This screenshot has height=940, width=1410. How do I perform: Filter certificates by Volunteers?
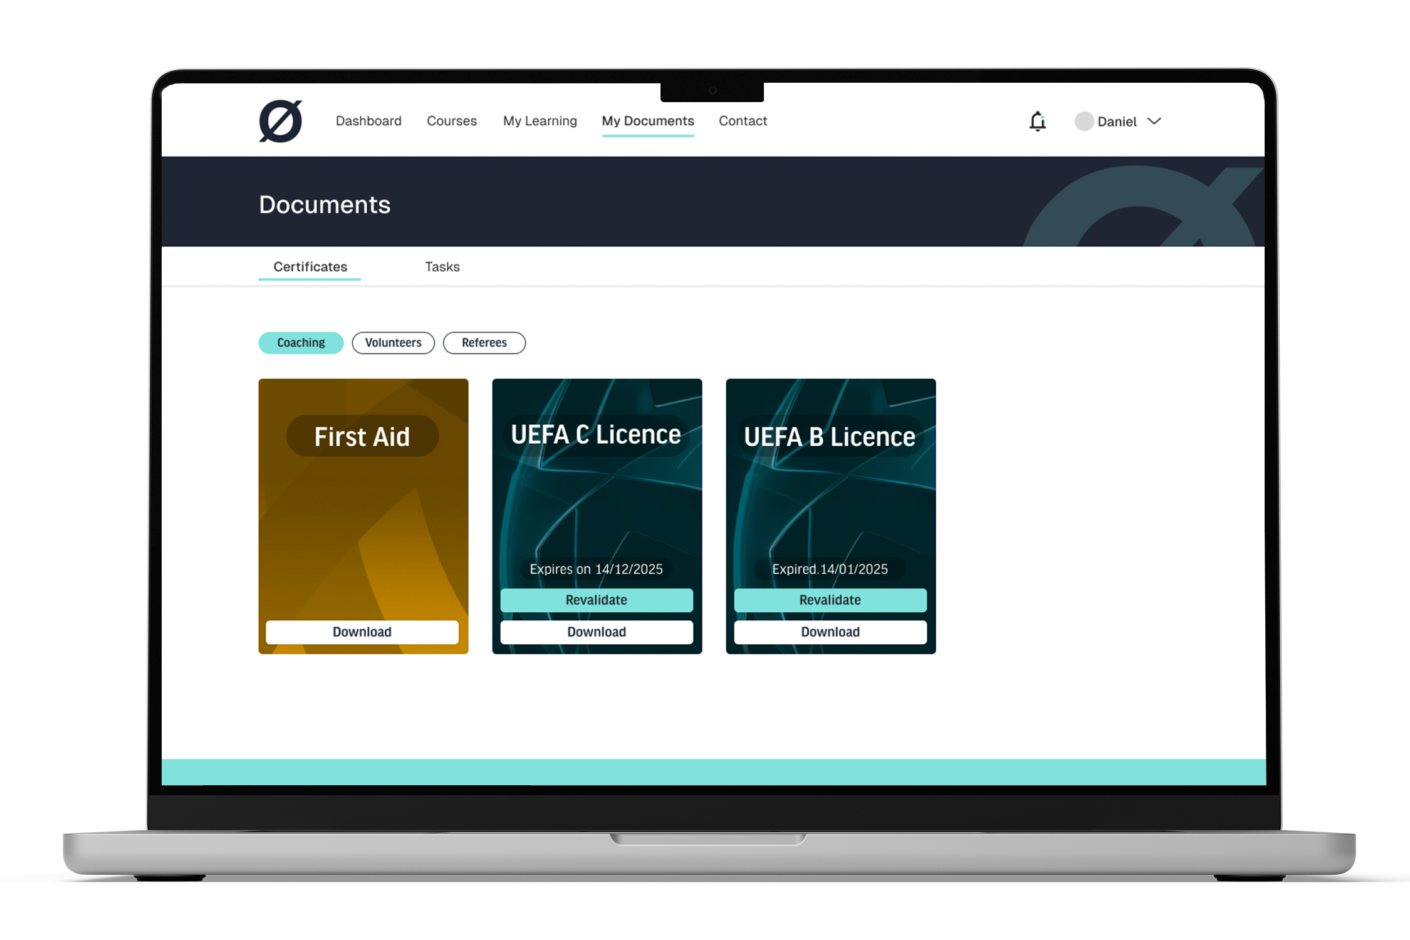click(393, 343)
